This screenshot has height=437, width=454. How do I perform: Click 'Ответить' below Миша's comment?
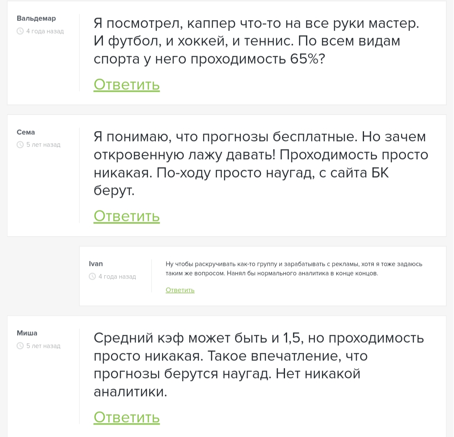127,417
